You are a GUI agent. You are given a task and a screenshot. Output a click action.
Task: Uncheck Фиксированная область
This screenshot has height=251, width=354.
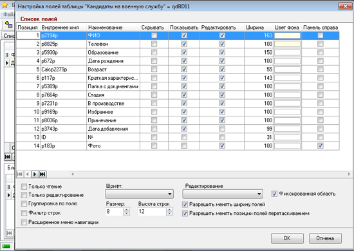coord(274,194)
